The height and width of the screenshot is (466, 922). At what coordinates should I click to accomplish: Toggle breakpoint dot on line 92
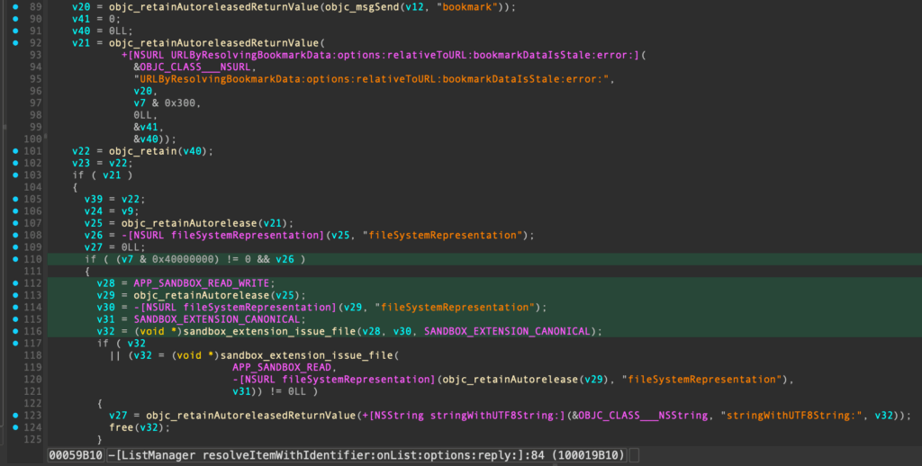(x=16, y=43)
